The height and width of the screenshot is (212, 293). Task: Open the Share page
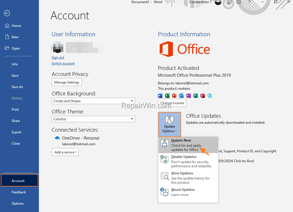[x=16, y=121]
